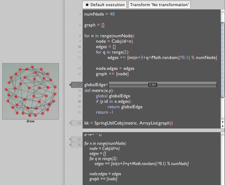
Task: Place cursor on numNode = 40 line
Action: [x=100, y=14]
